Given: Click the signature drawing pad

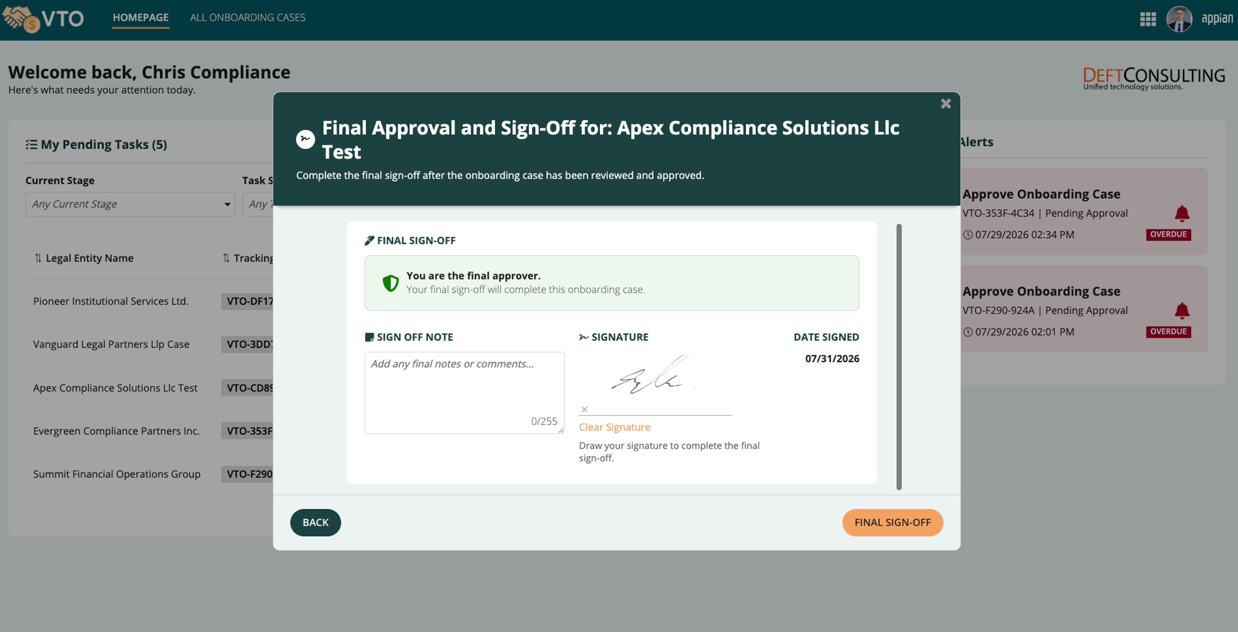Looking at the screenshot, I should tap(654, 383).
